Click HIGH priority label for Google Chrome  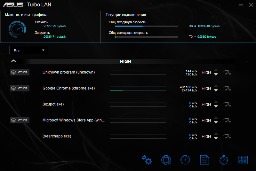[206, 89]
